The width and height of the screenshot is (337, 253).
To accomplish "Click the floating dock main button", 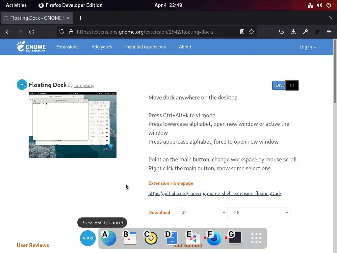I will coord(88,238).
